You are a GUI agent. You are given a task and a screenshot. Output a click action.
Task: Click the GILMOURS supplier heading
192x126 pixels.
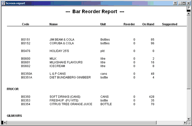[x=14, y=116]
